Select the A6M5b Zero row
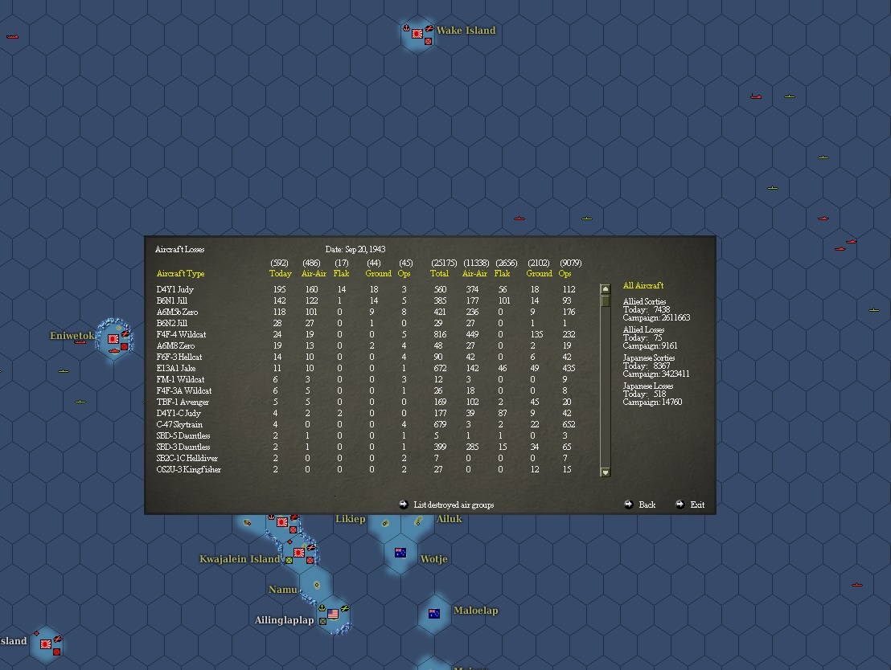Image resolution: width=891 pixels, height=670 pixels. pyautogui.click(x=367, y=313)
